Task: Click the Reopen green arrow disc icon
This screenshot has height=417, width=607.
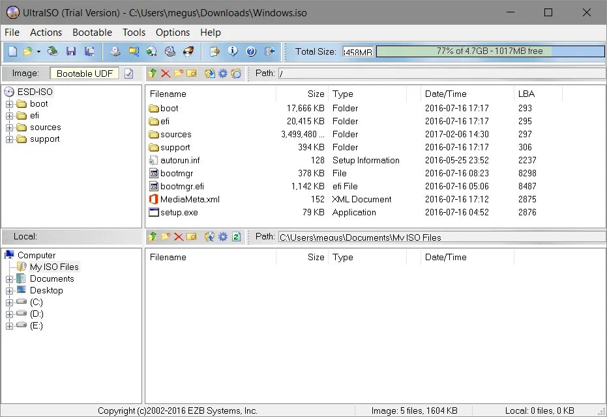Action: [53, 51]
